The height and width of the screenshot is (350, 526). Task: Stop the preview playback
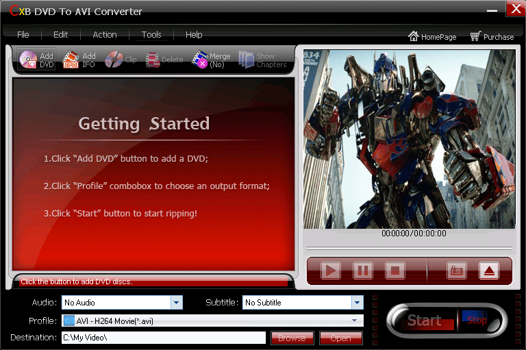click(394, 271)
